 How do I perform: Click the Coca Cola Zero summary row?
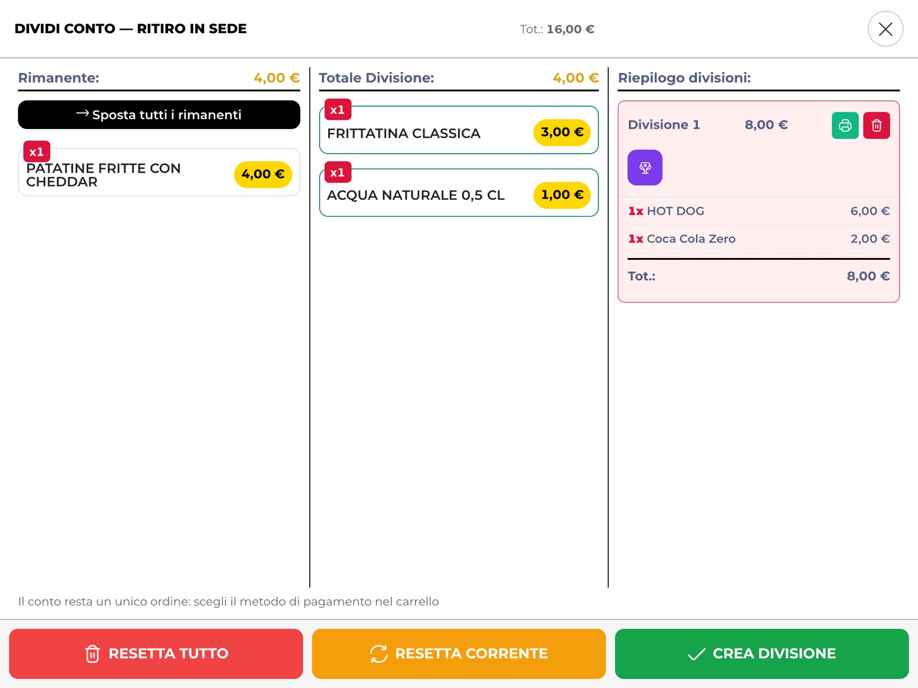click(x=758, y=239)
